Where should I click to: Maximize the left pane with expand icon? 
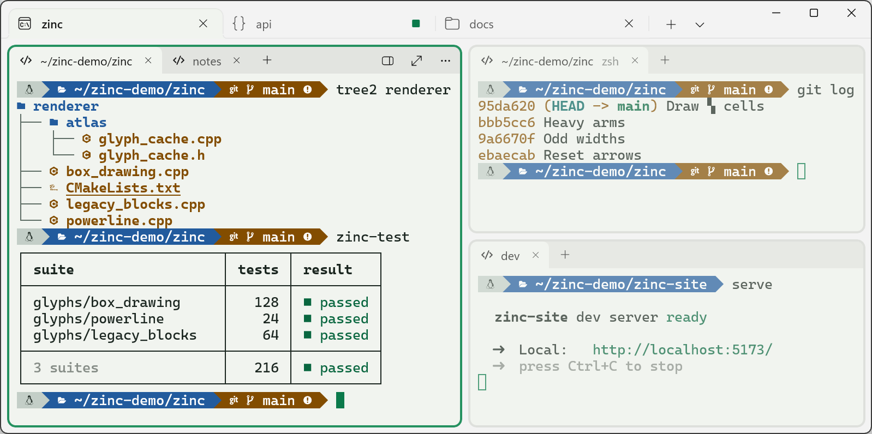[416, 61]
